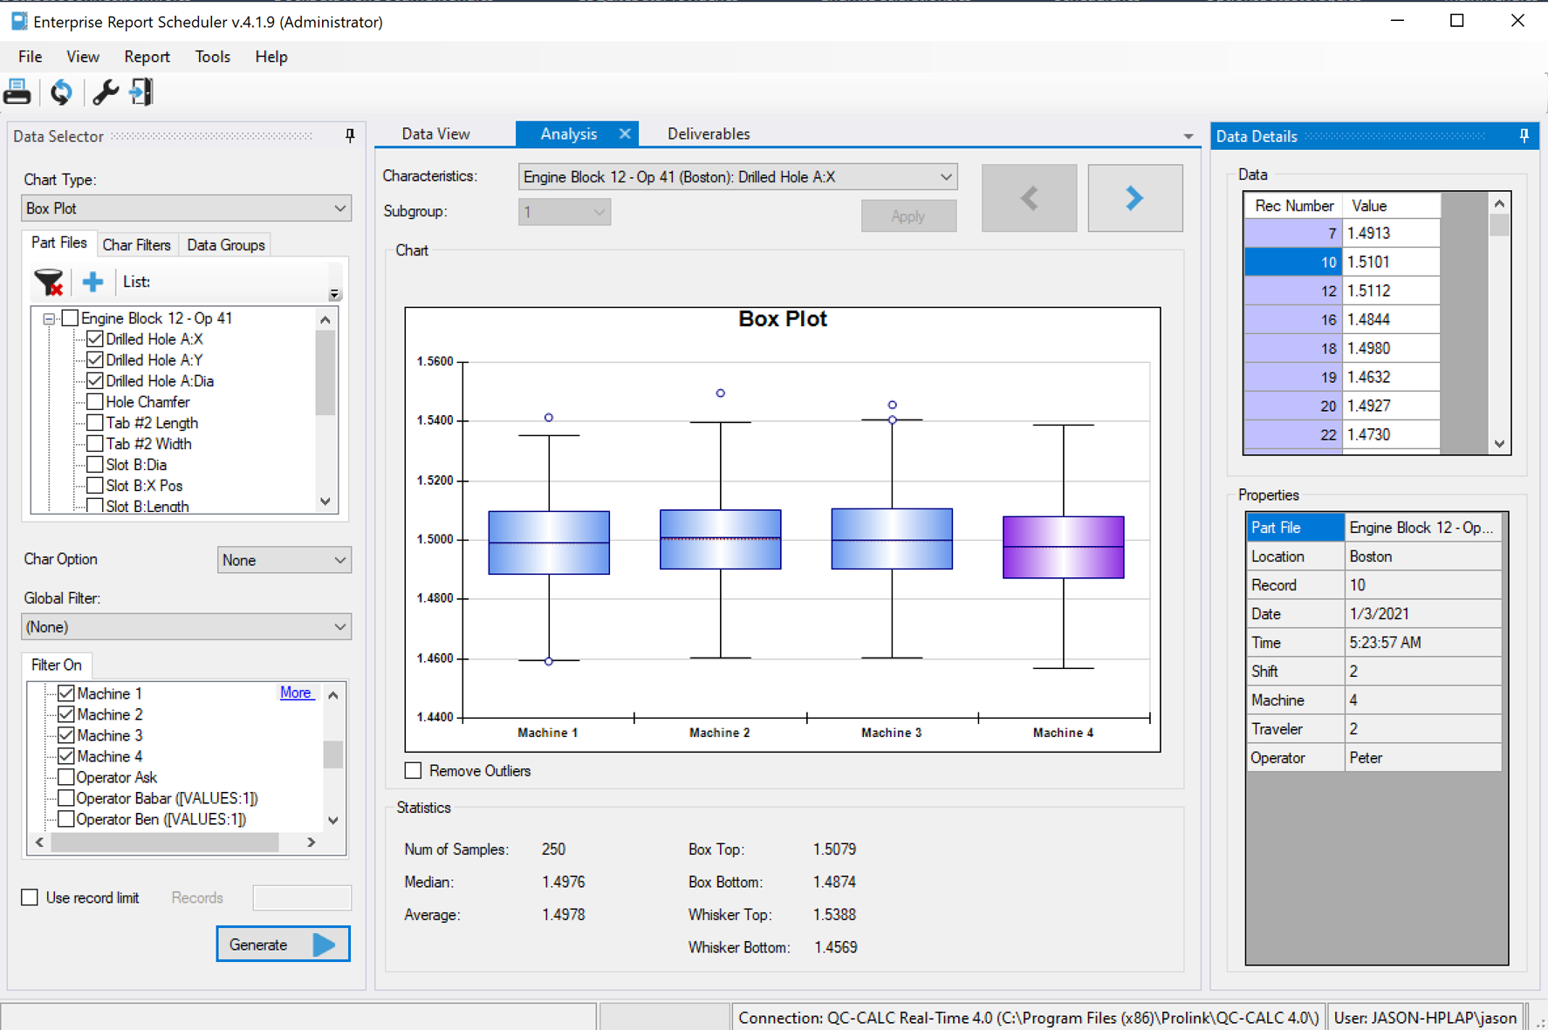The height and width of the screenshot is (1030, 1548).
Task: Click the clear filter funnel icon
Action: [x=48, y=282]
